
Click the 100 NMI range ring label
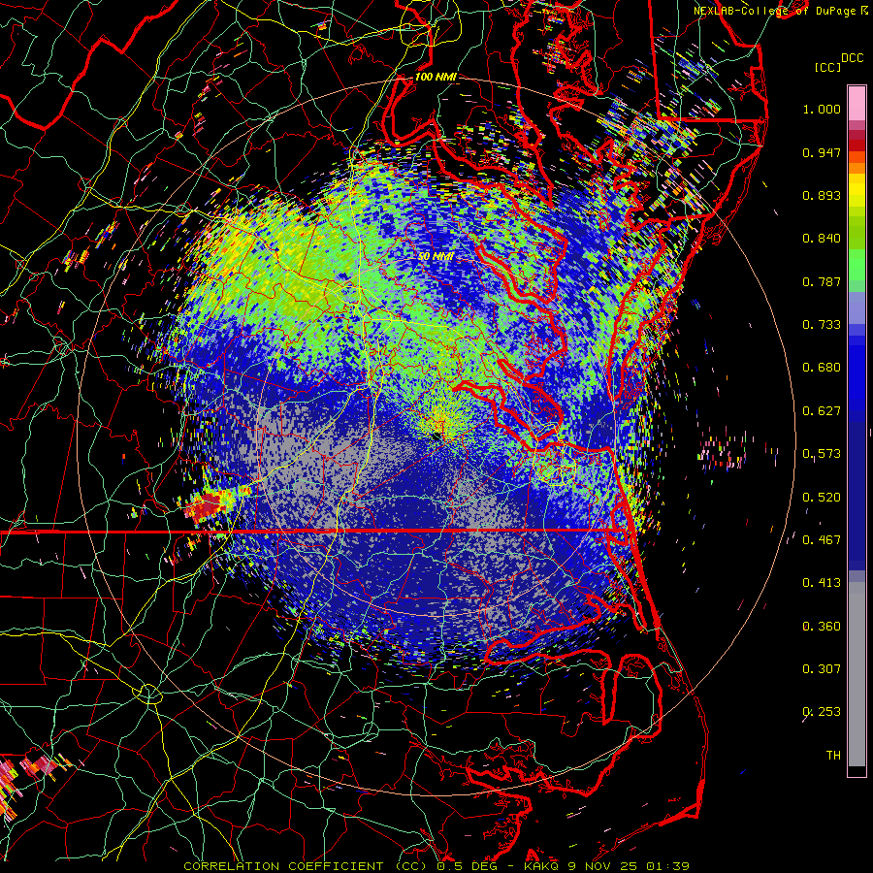pos(436,77)
